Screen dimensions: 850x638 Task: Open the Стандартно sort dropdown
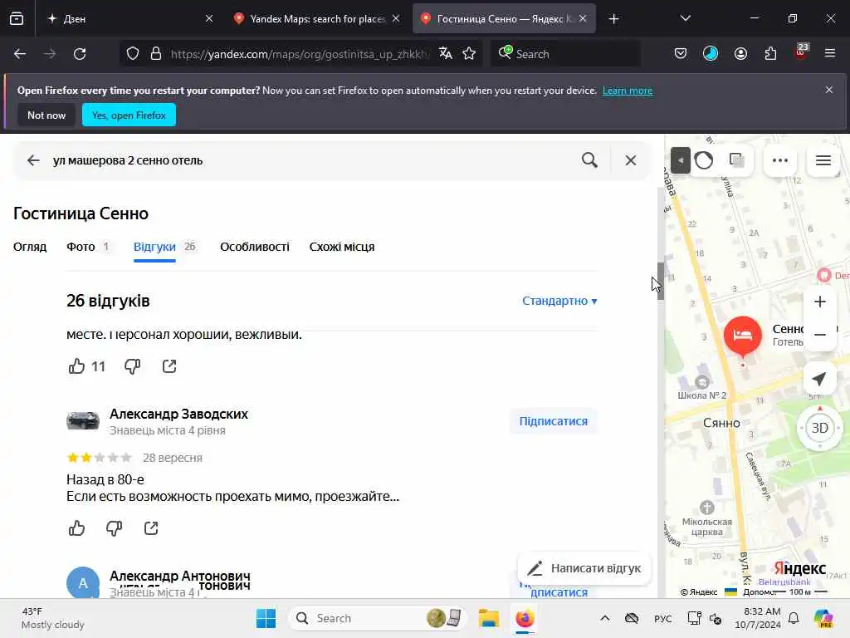(x=559, y=301)
